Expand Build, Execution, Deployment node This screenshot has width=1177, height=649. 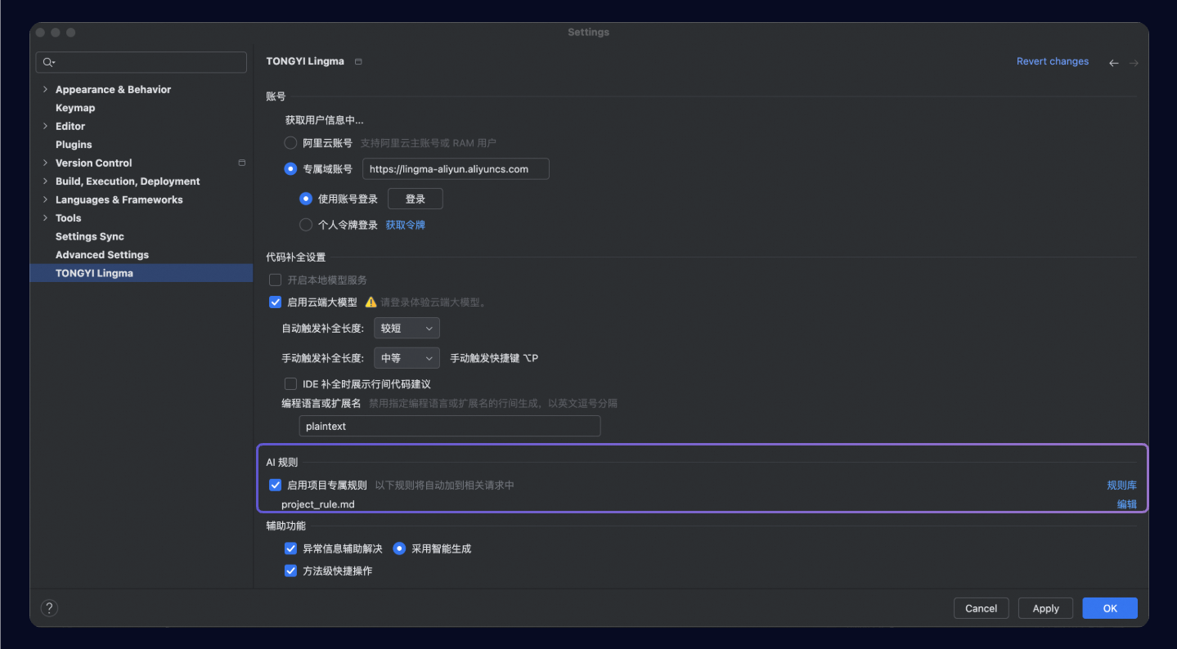click(45, 181)
